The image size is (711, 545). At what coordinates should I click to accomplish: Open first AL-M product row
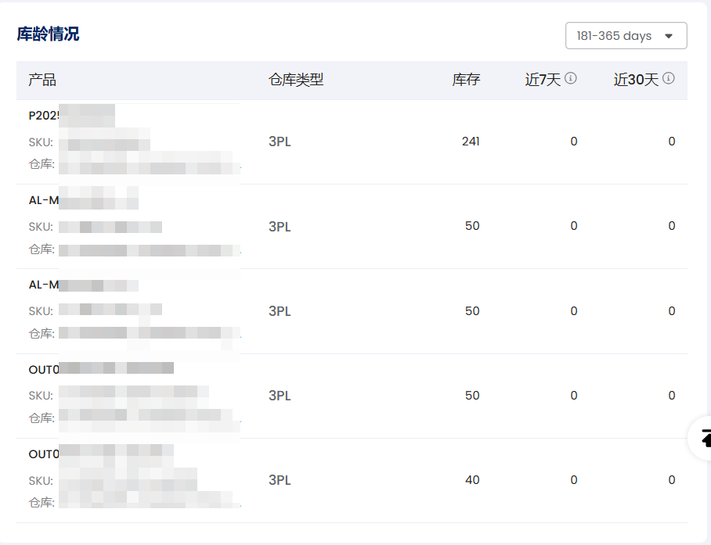pos(44,200)
